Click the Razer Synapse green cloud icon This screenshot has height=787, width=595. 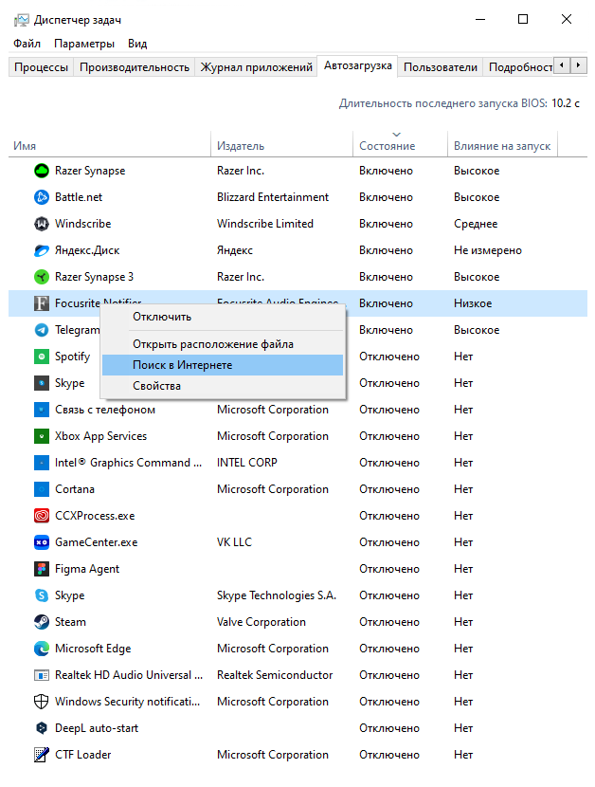[x=42, y=171]
